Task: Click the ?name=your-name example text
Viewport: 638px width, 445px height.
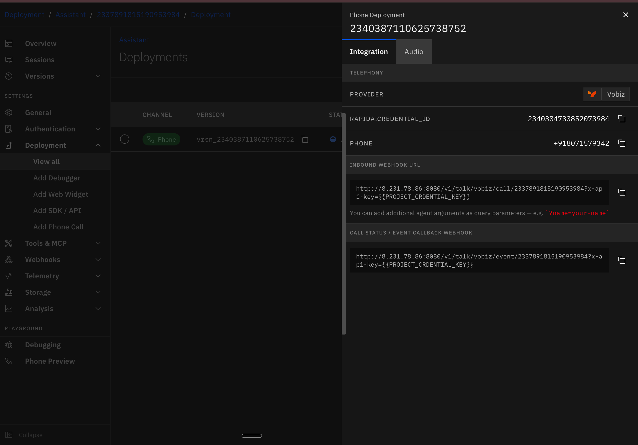Action: coord(577,213)
